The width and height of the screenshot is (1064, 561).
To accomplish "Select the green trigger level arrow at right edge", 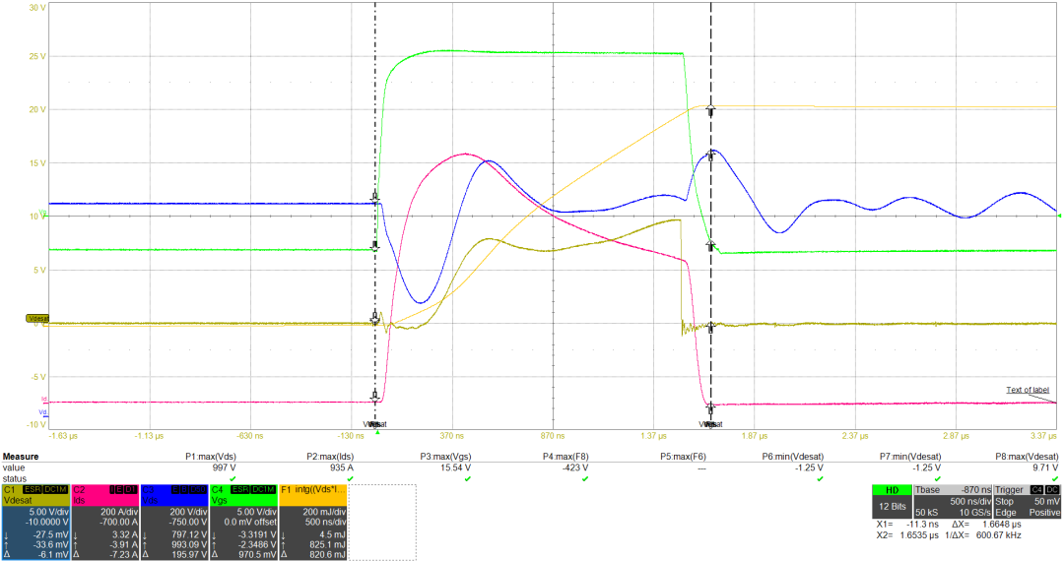I will 1059,216.
